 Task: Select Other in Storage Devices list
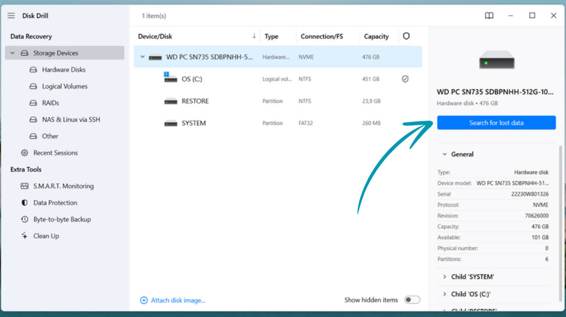click(50, 136)
